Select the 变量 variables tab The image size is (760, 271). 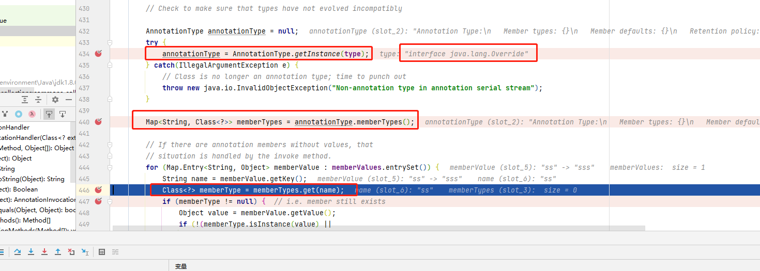point(180,266)
